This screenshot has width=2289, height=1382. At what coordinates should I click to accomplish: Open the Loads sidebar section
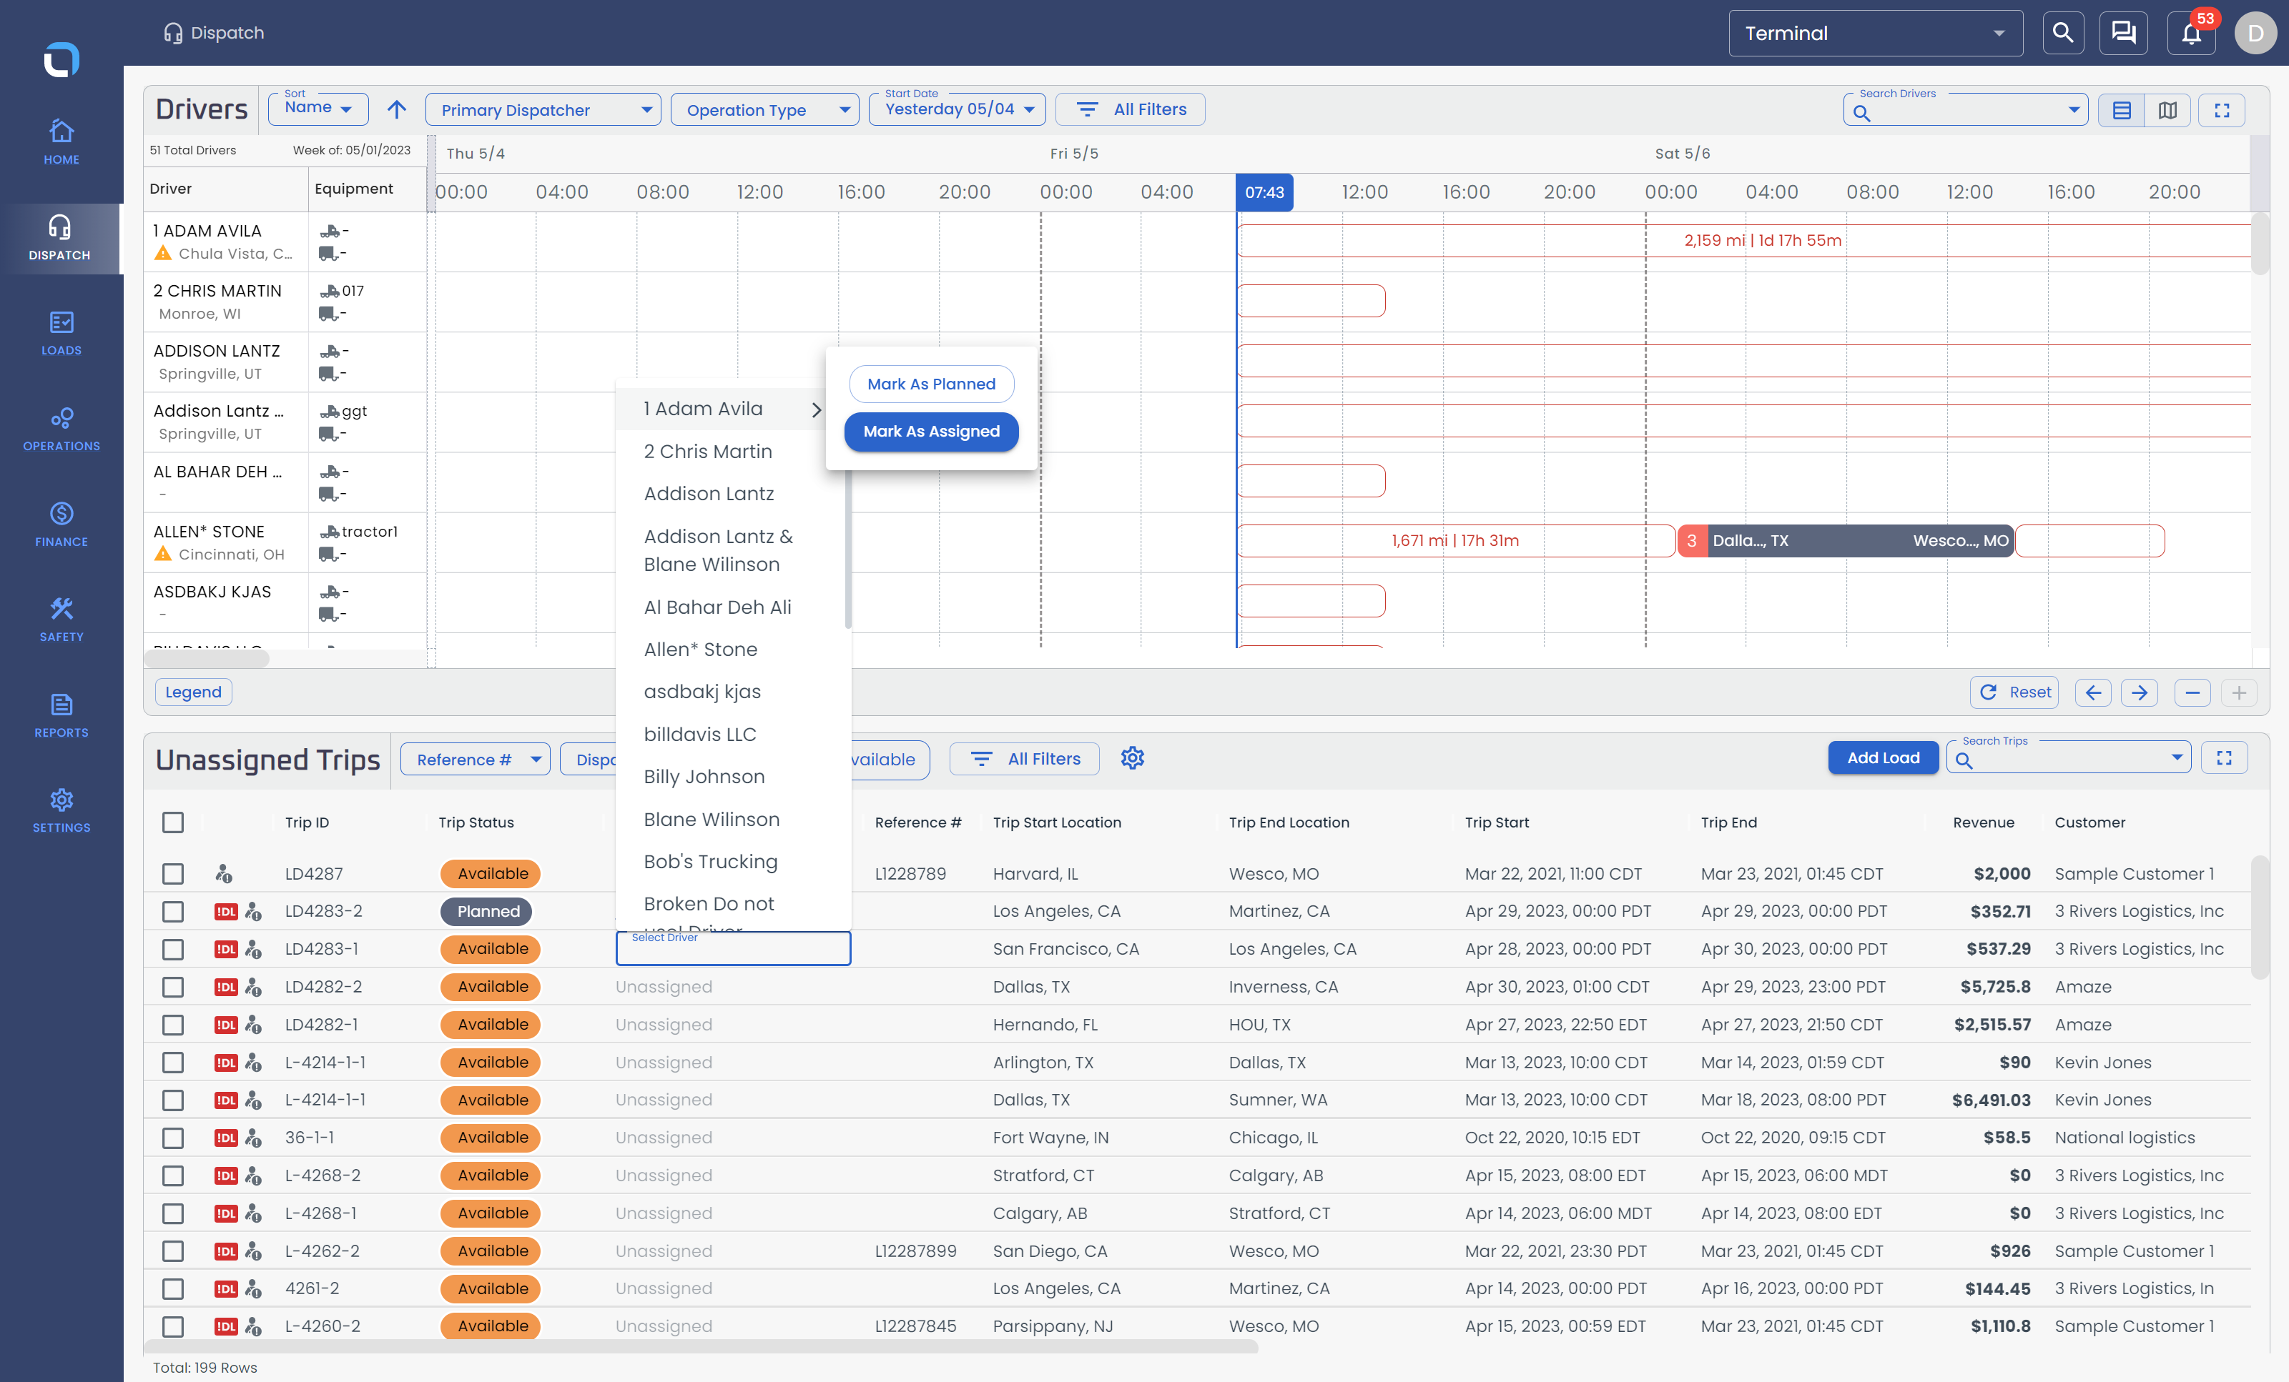(61, 332)
